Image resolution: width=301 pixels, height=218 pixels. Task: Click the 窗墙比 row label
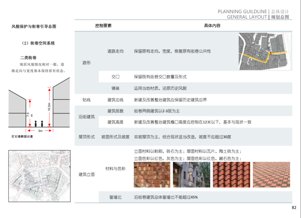[115, 197]
